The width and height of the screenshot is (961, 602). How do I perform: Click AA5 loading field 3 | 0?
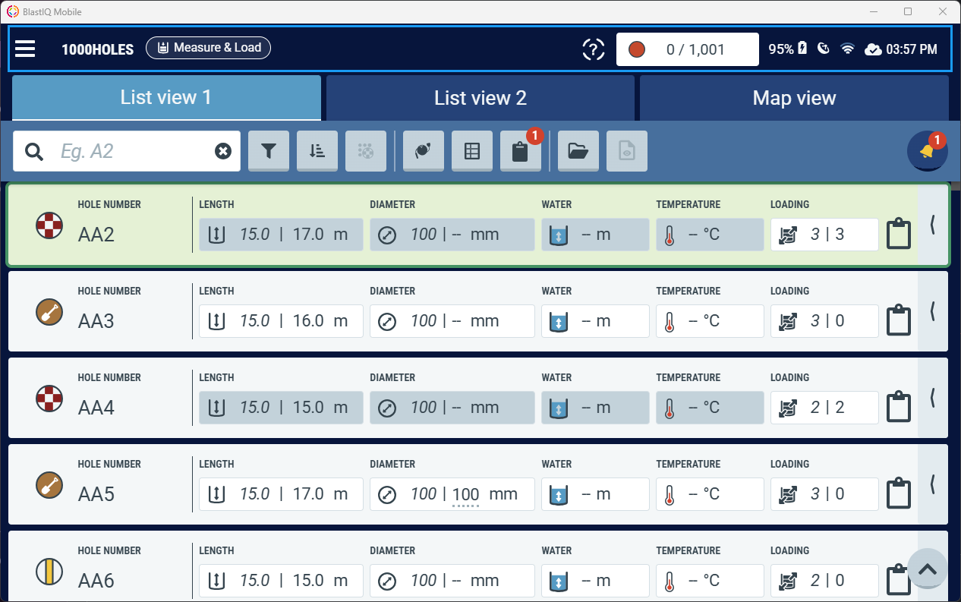pos(824,494)
